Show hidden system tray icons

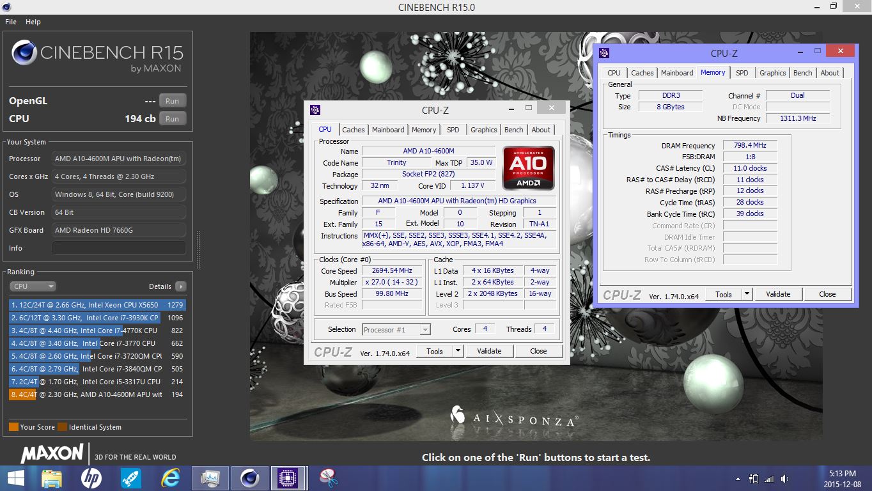(x=739, y=478)
